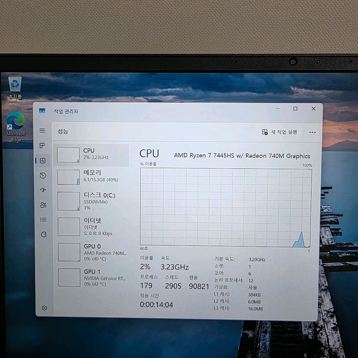This screenshot has width=358, height=358.
Task: Go to Startup apps sidebar icon
Action: click(x=43, y=190)
